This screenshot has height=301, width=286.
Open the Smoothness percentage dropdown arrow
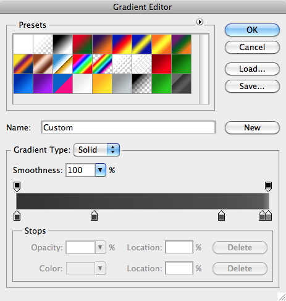[x=101, y=170]
